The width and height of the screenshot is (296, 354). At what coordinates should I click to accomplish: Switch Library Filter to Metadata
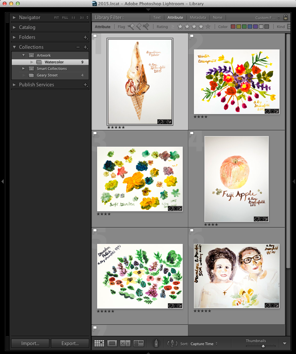(x=198, y=17)
